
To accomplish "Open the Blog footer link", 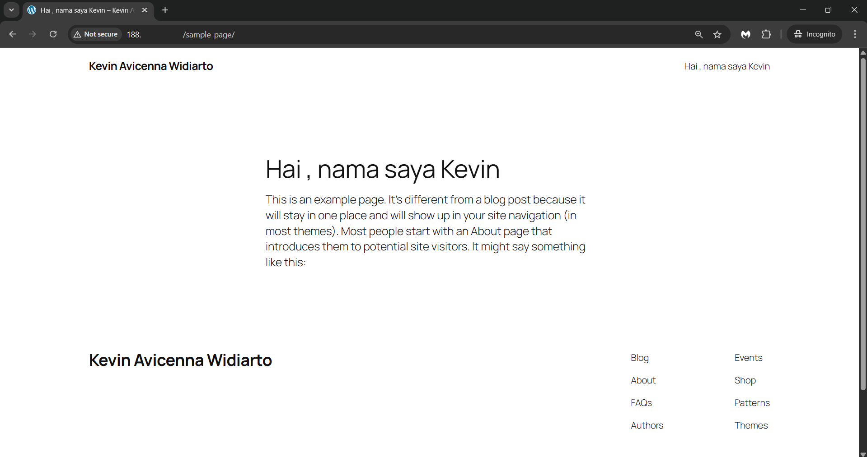I will click(639, 358).
